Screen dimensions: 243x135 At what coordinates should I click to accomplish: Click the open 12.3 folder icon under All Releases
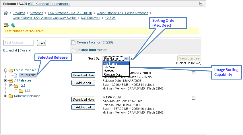click(16, 86)
